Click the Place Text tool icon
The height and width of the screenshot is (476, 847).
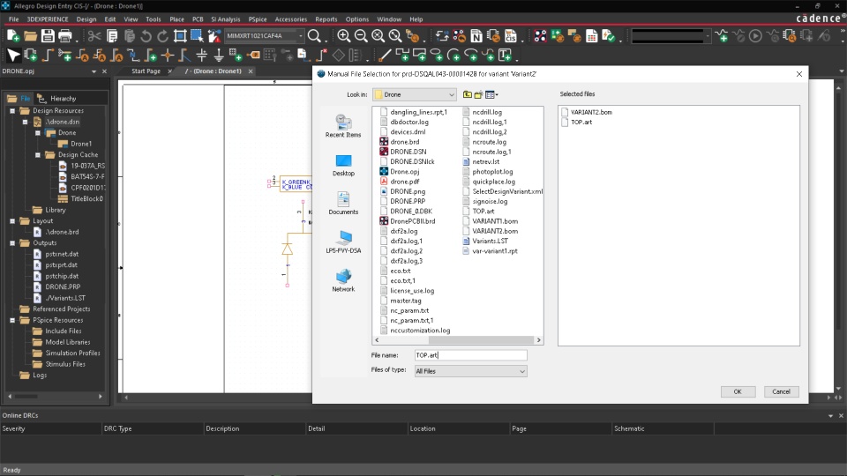[x=505, y=55]
